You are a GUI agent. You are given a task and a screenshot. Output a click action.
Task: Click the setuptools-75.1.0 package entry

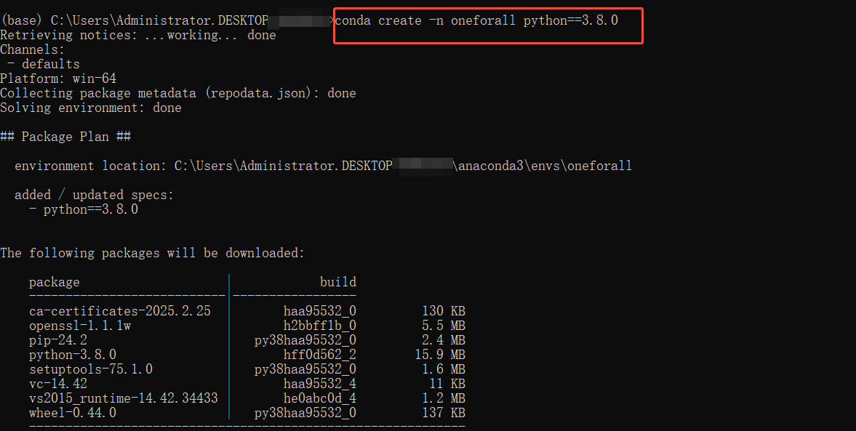tap(91, 369)
